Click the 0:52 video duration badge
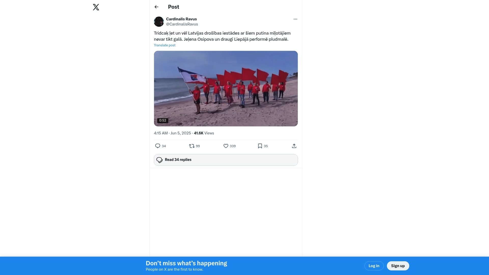This screenshot has width=489, height=275. [x=162, y=120]
